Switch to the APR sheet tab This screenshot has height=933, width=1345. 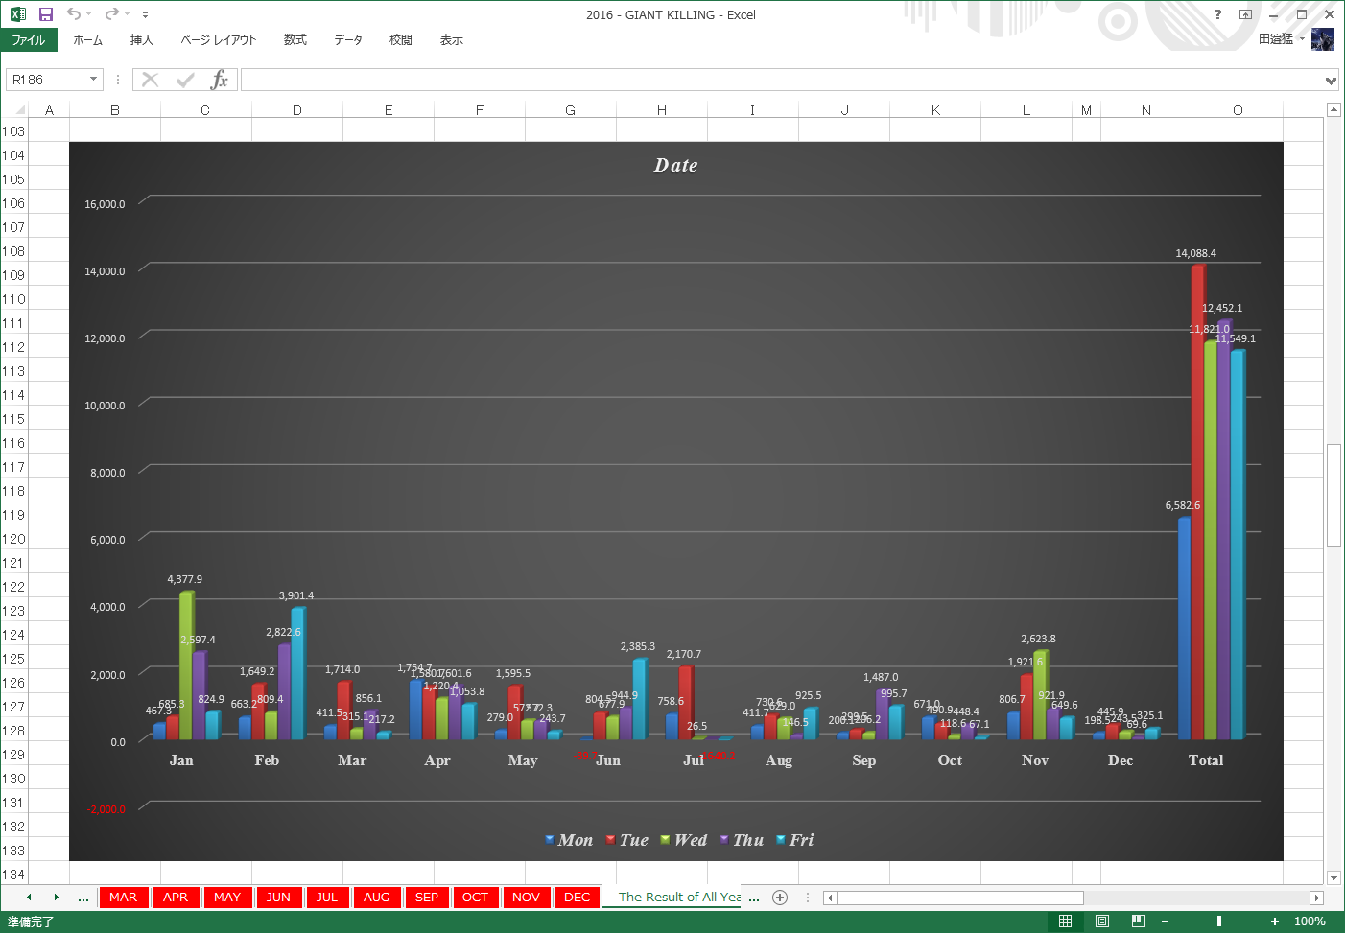[176, 898]
